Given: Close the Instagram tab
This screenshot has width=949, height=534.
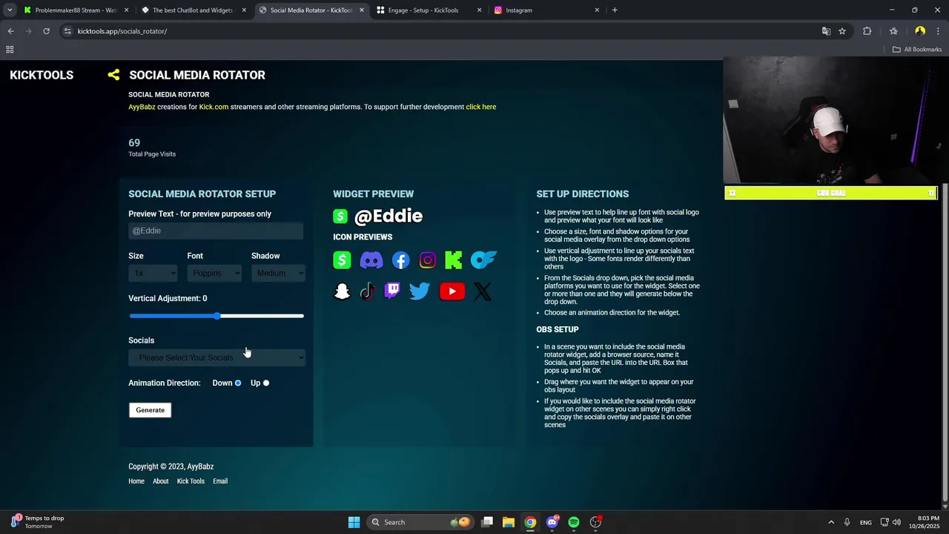Looking at the screenshot, I should tap(597, 10).
